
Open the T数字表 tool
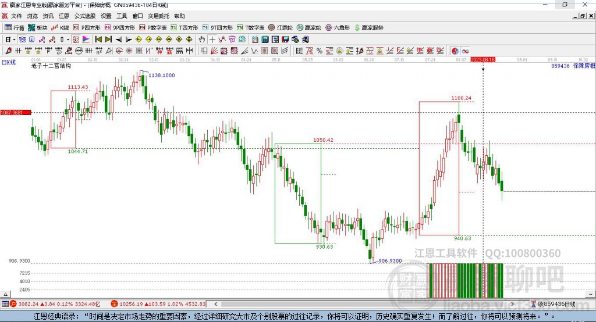[x=250, y=28]
